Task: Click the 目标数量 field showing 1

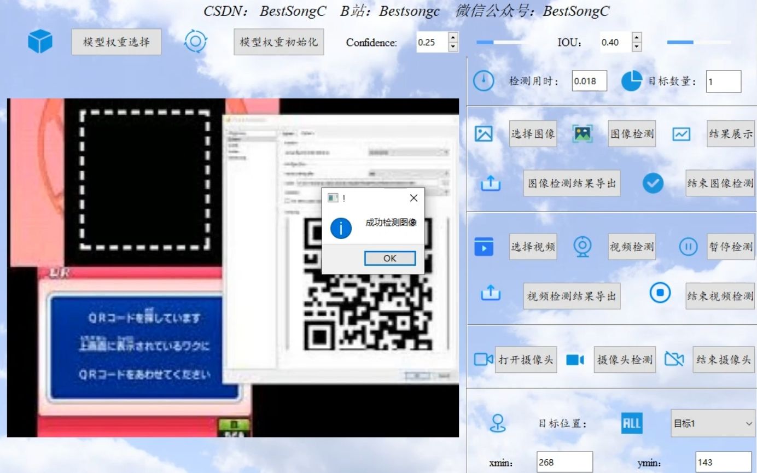Action: pyautogui.click(x=724, y=81)
